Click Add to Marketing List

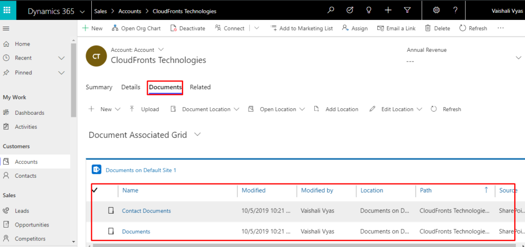click(x=301, y=29)
